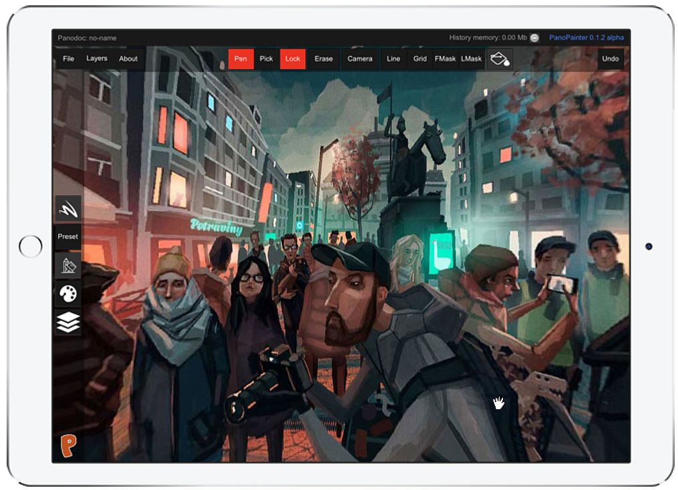The image size is (678, 490).
Task: Activate Camera mode
Action: [x=360, y=59]
